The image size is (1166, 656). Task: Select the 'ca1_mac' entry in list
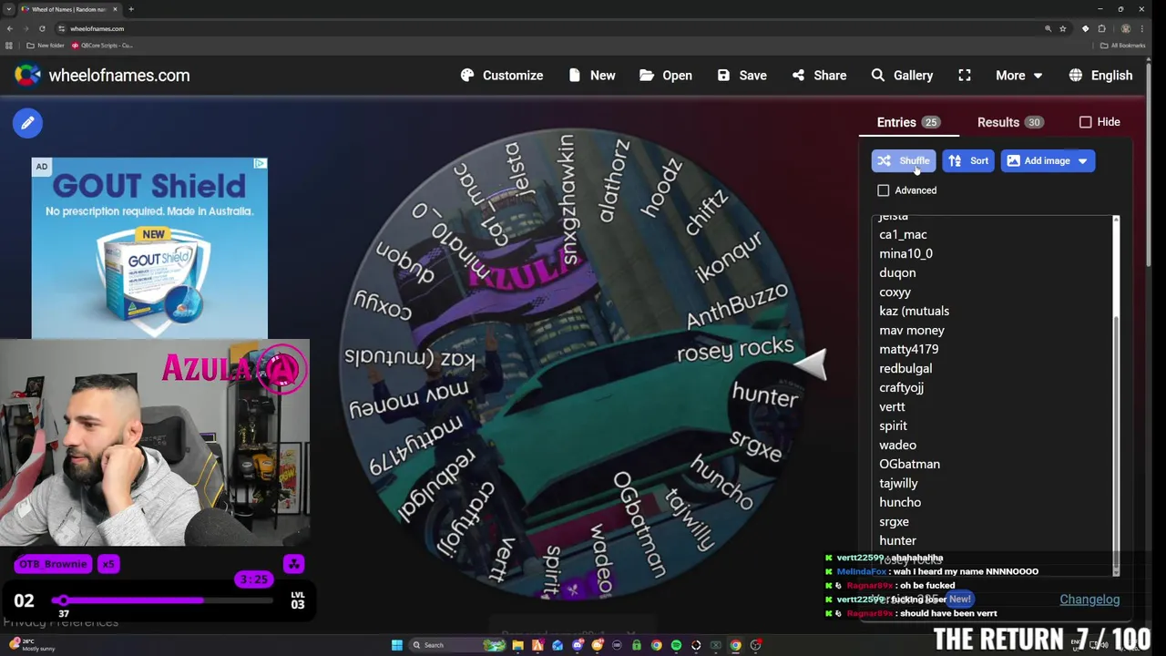[903, 234]
